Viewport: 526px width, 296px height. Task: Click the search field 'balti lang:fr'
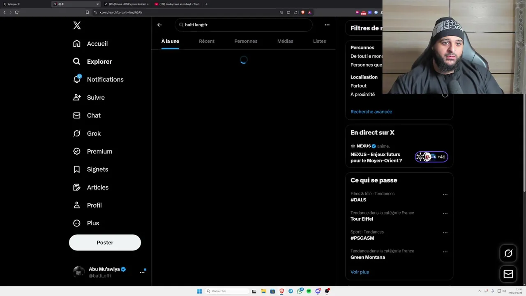pos(244,25)
